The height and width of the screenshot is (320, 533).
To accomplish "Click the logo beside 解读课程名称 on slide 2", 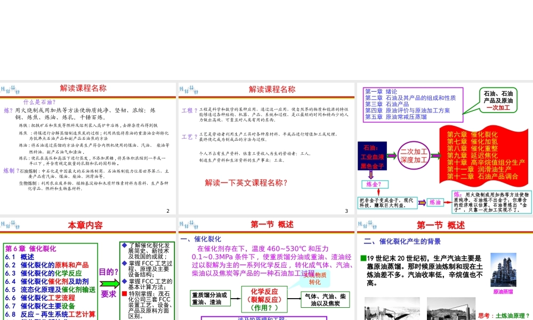I will pyautogui.click(x=10, y=90).
